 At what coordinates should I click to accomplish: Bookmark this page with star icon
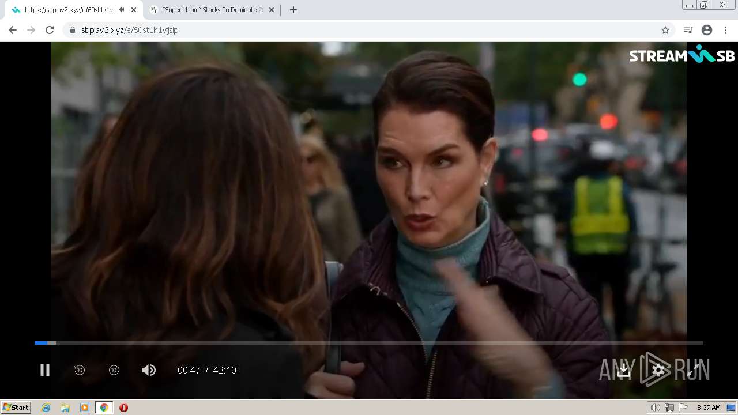[x=665, y=30]
